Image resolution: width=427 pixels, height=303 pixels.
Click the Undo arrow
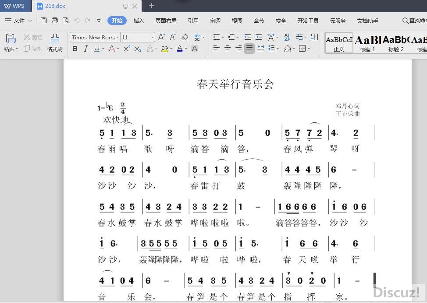[77, 21]
